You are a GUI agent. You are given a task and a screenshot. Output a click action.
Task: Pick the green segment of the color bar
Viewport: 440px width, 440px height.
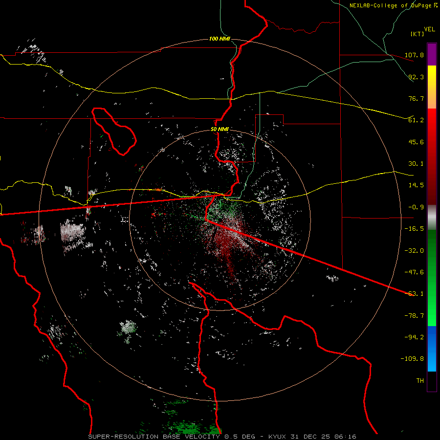point(432,278)
